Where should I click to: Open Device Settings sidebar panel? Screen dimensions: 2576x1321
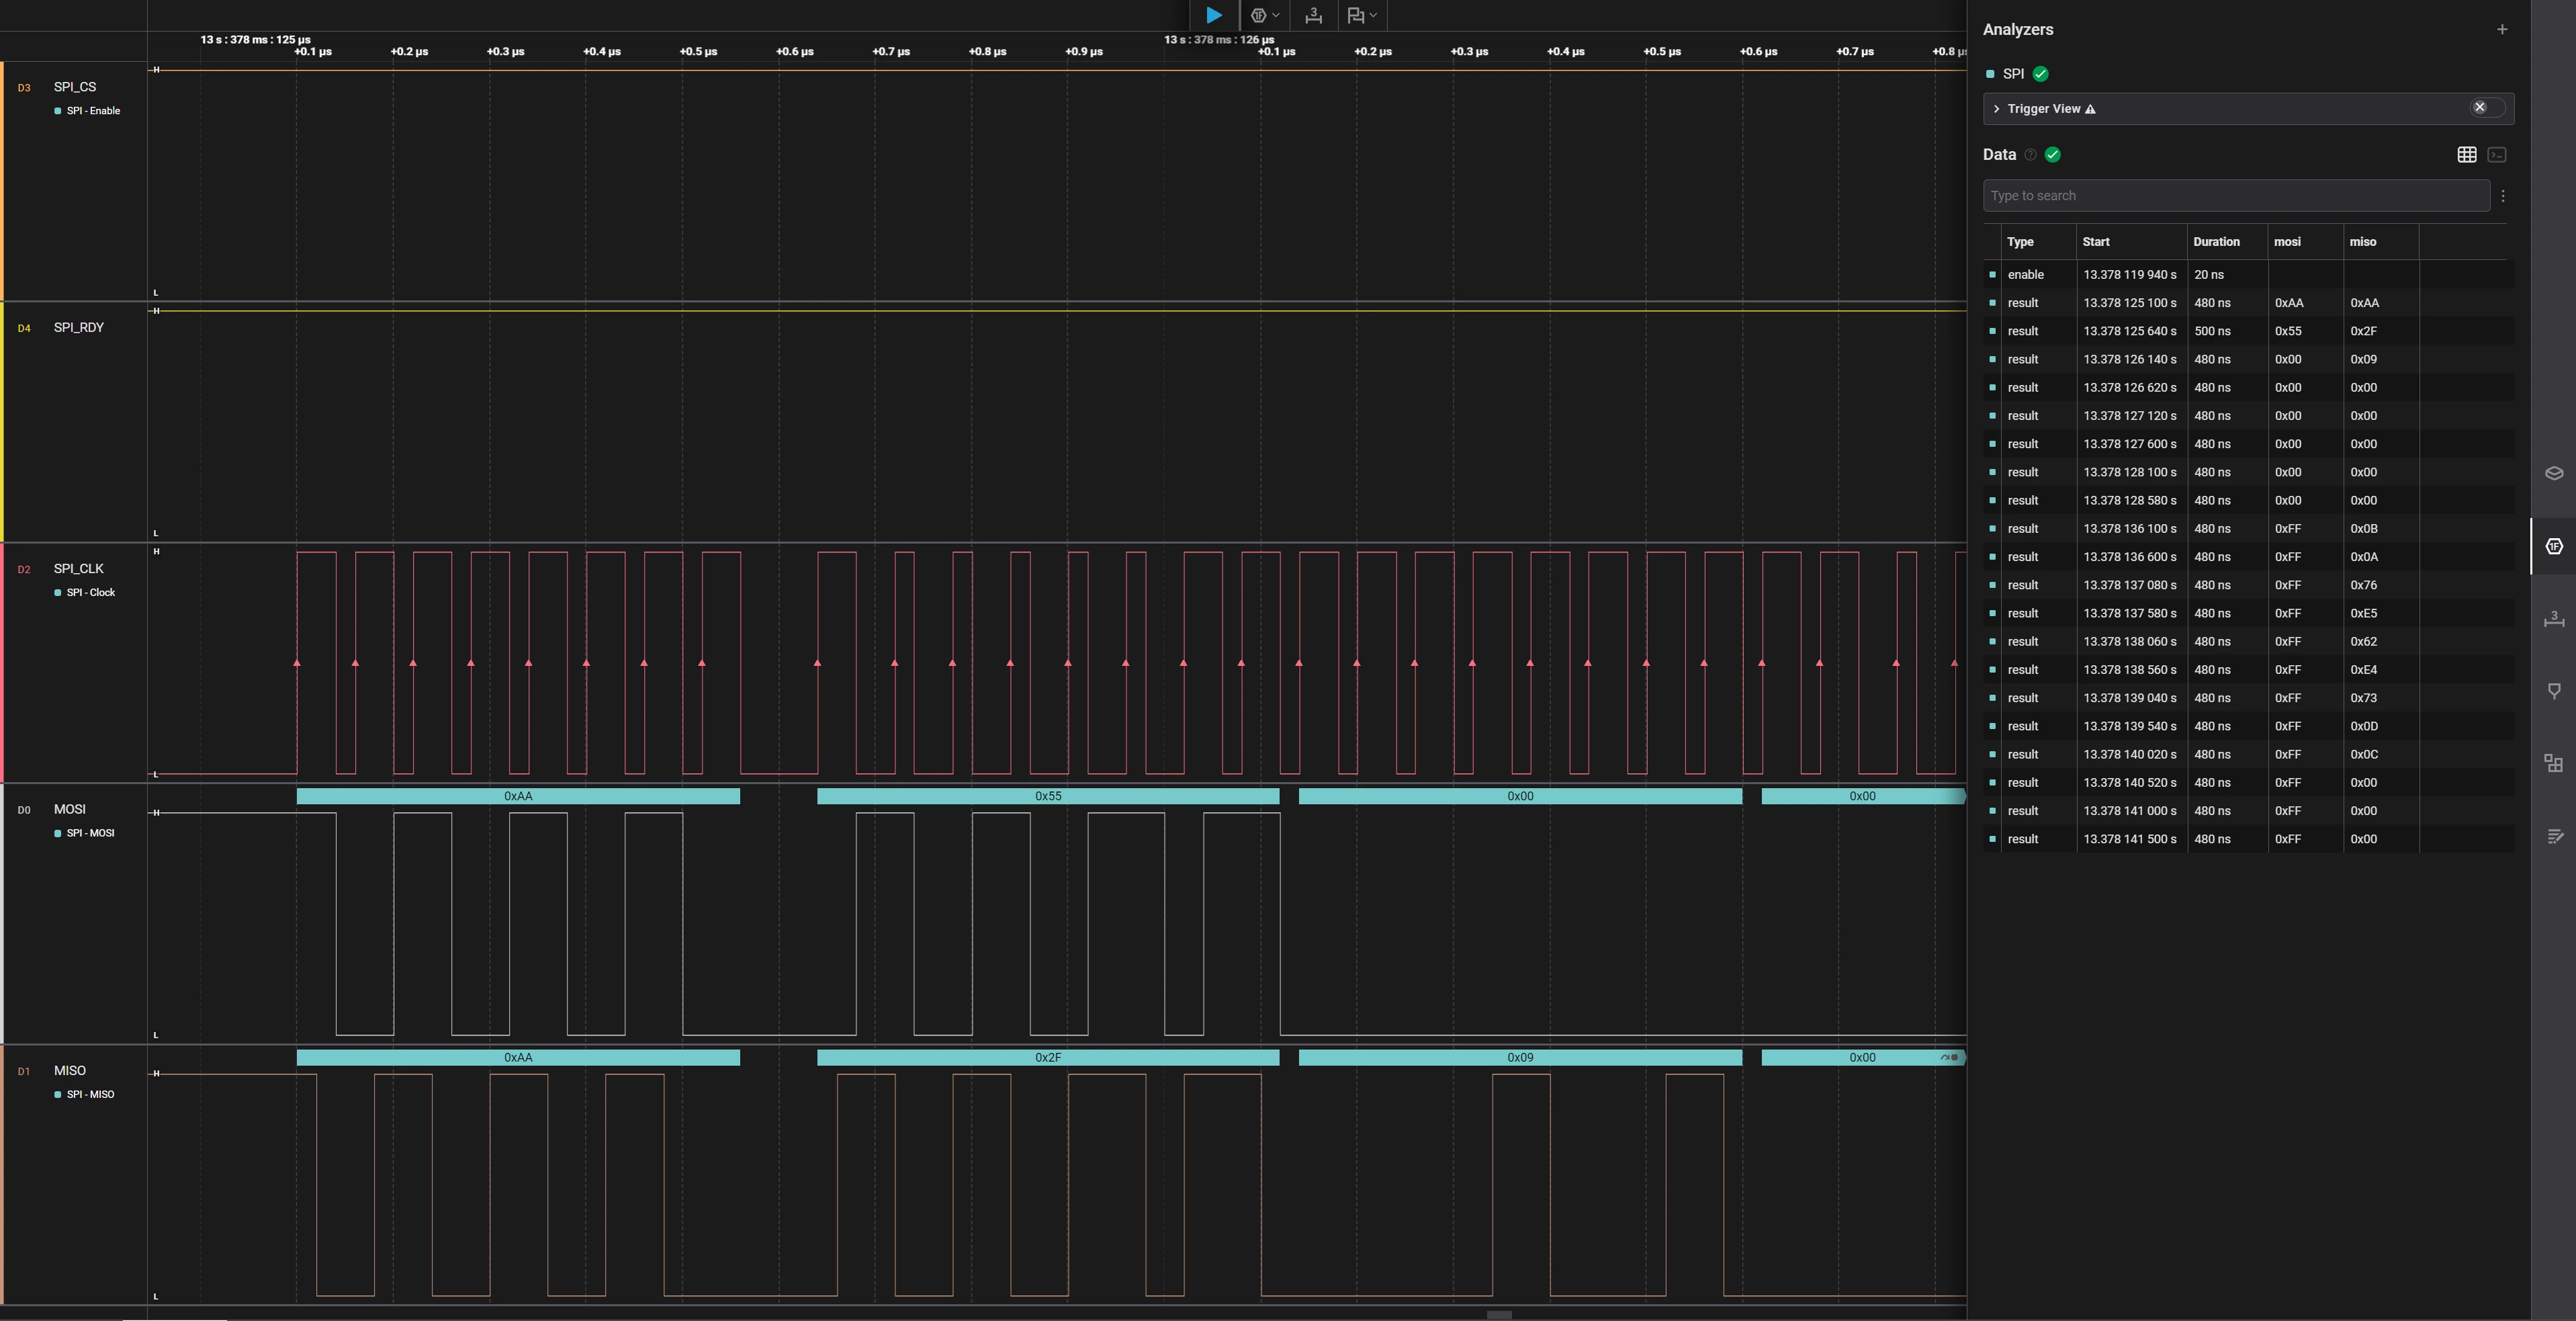(x=2554, y=473)
